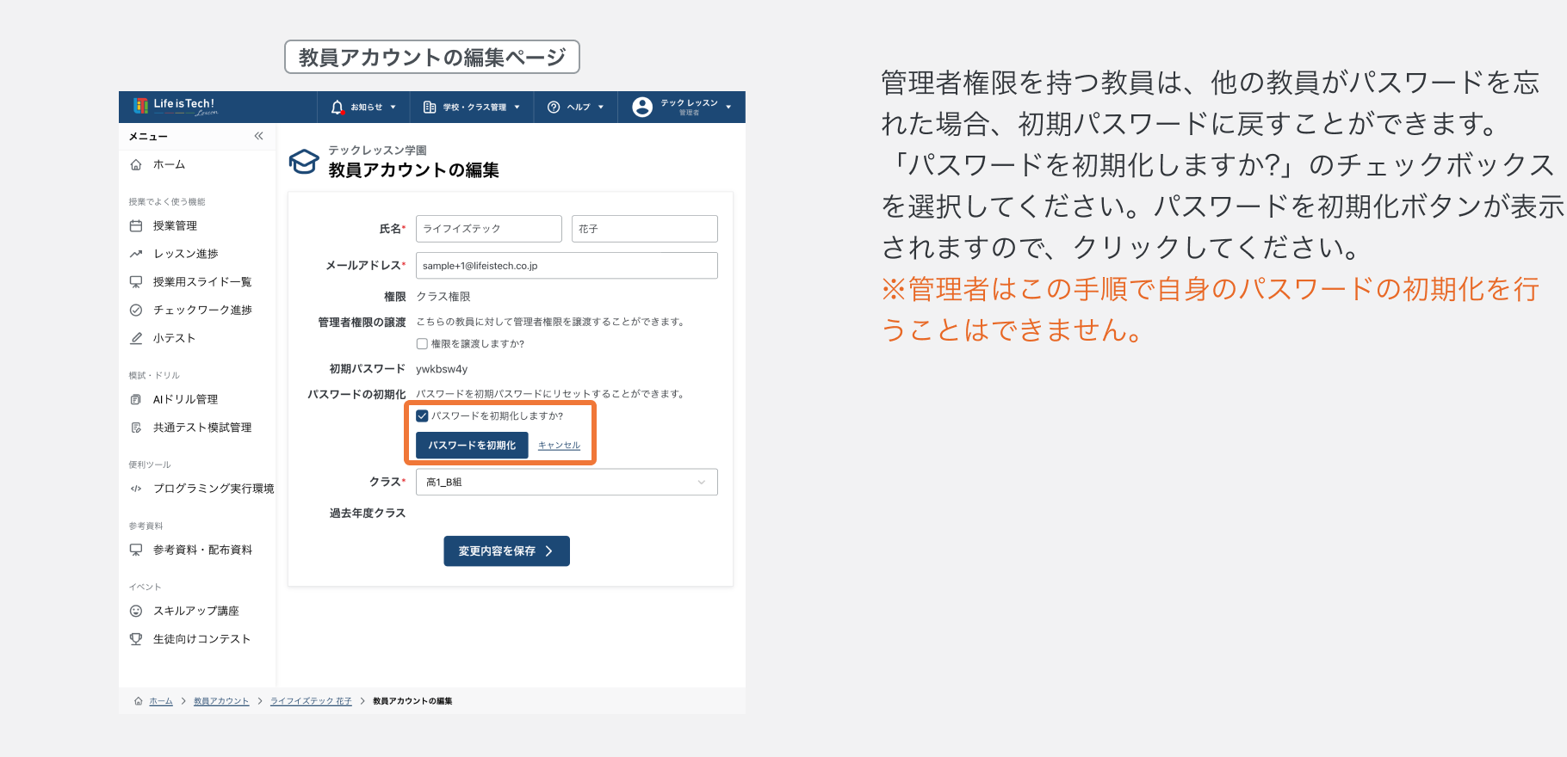Click the 共通テスト模試管理 icon

[x=136, y=428]
